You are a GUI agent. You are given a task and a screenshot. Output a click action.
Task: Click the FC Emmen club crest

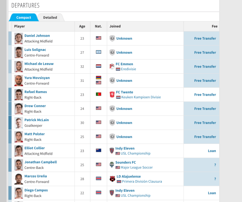(112, 67)
